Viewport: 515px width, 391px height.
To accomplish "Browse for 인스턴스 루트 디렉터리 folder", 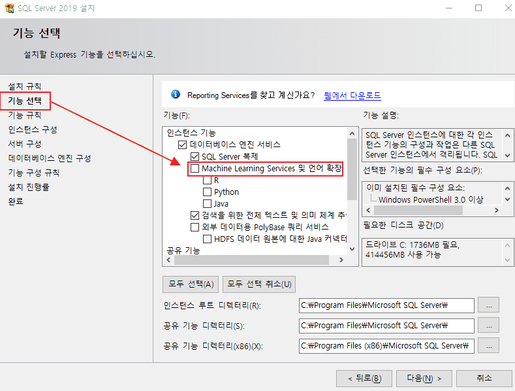I will (x=489, y=305).
